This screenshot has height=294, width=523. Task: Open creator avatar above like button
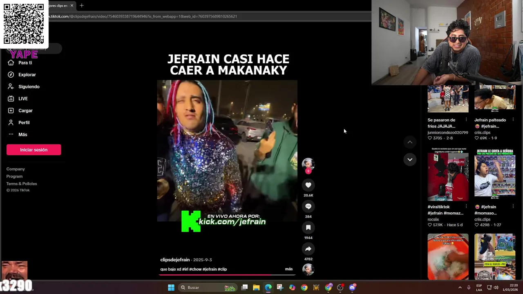click(x=308, y=164)
